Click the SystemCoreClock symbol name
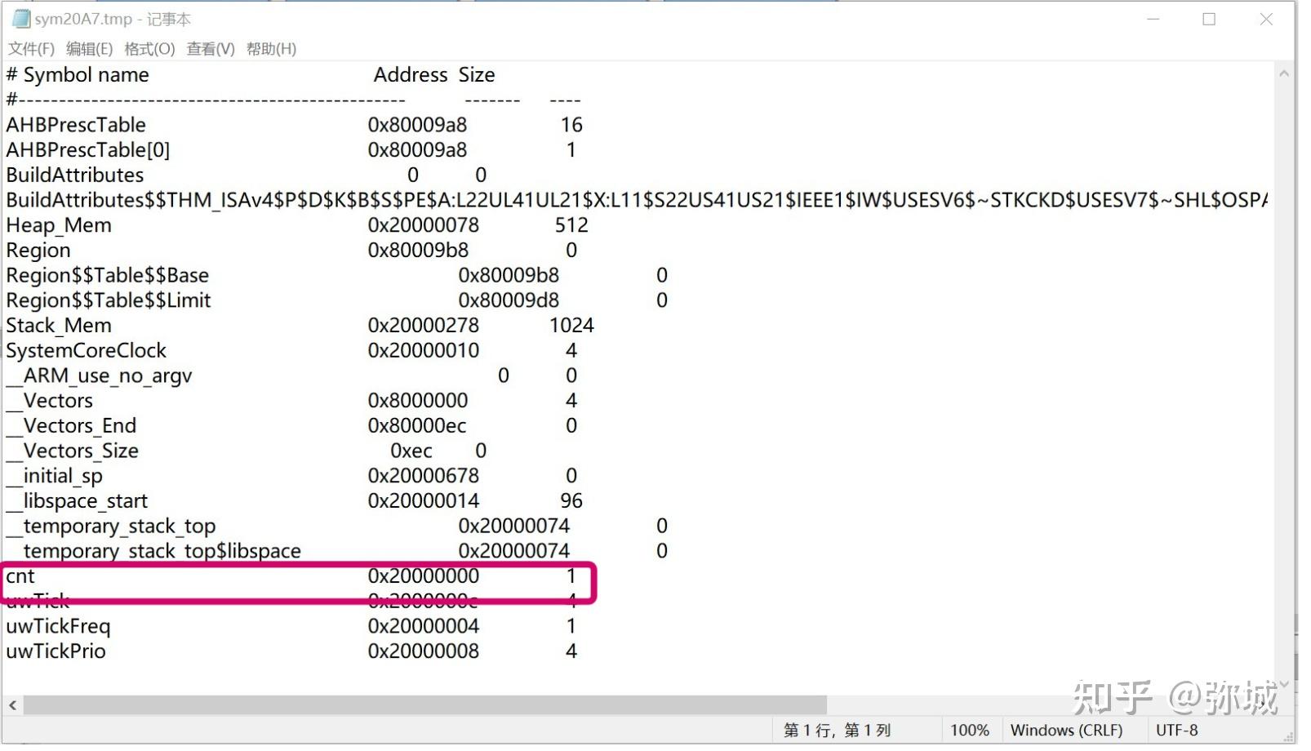1311x751 pixels. [87, 351]
